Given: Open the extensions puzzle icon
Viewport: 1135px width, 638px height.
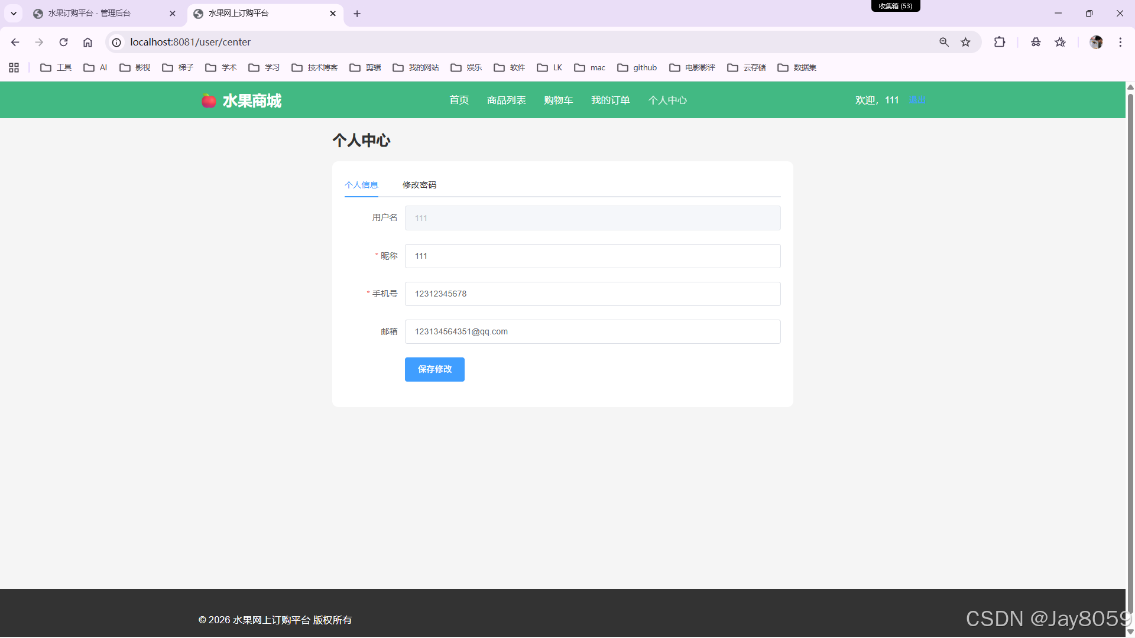Looking at the screenshot, I should point(999,42).
